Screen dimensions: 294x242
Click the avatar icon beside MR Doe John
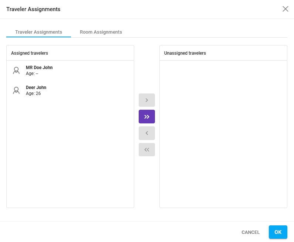point(16,71)
